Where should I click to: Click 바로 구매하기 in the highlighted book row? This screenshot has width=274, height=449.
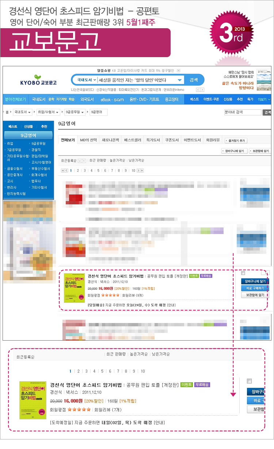tap(255, 288)
